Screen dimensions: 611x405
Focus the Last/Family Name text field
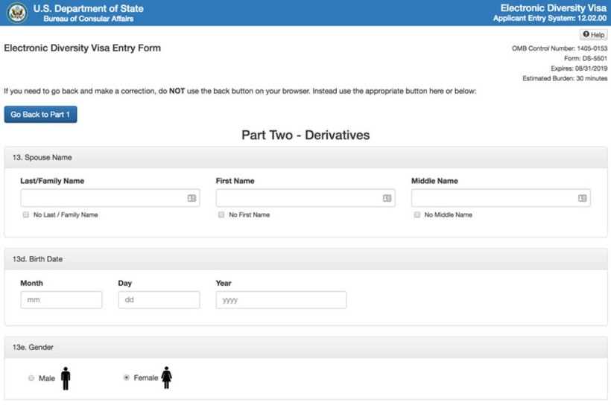click(x=103, y=198)
